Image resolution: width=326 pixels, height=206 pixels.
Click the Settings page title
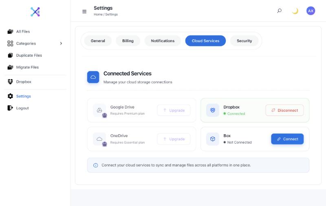click(103, 8)
